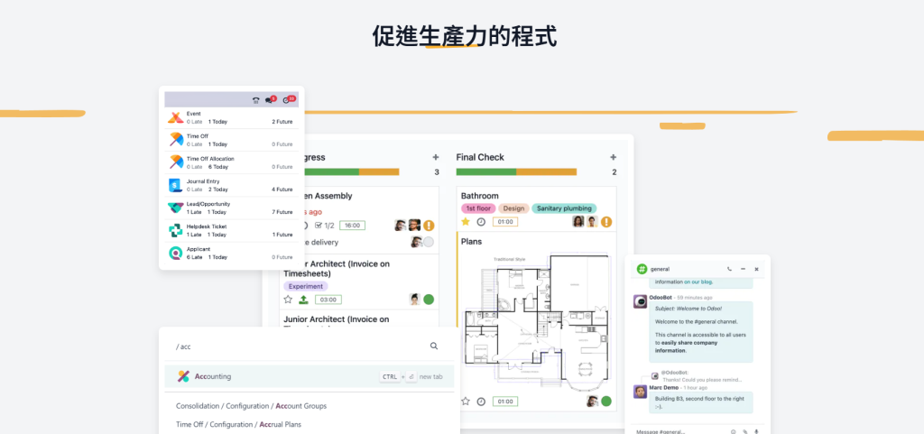The height and width of the screenshot is (434, 924).
Task: Click '2 Future' in the Event row
Action: tap(282, 122)
